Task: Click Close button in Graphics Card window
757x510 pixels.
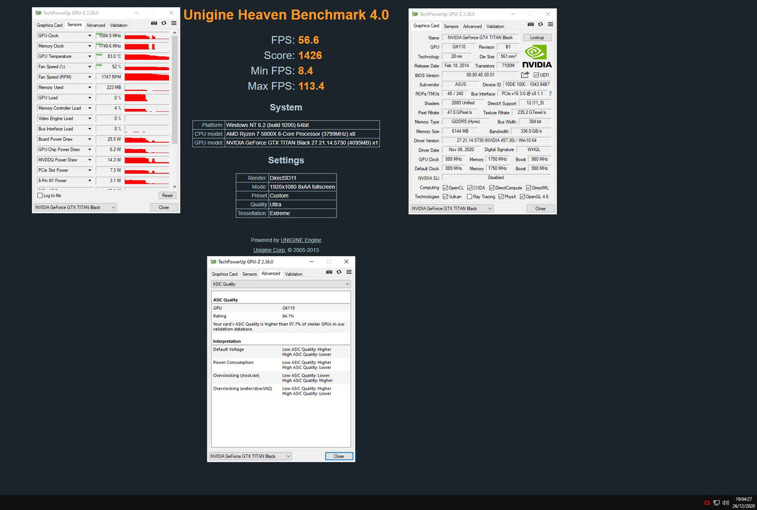Action: pyautogui.click(x=540, y=208)
